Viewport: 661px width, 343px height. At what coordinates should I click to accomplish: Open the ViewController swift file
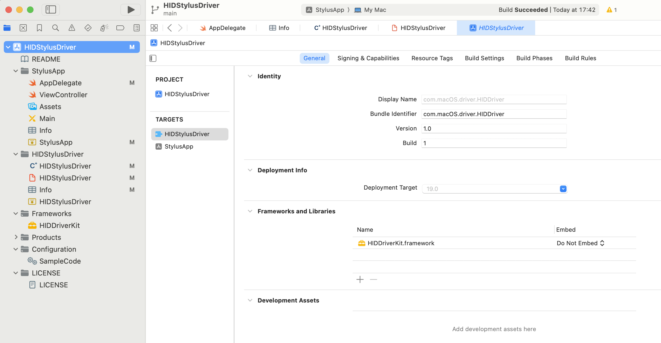(x=63, y=95)
